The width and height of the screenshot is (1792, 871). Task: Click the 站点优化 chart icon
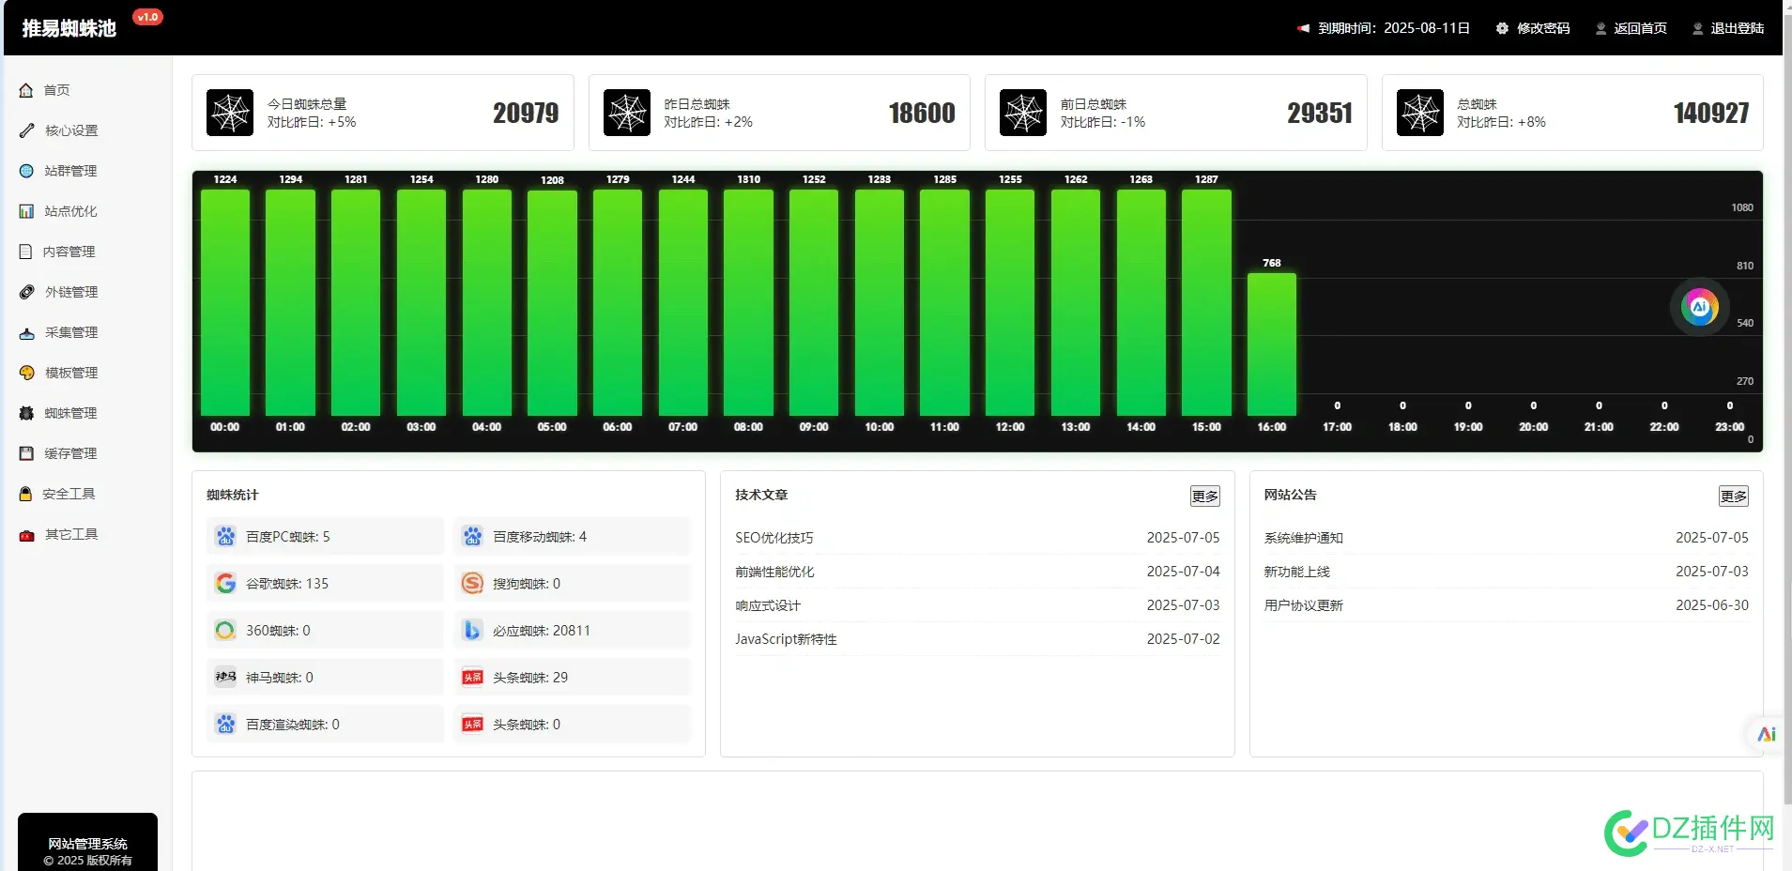click(26, 211)
